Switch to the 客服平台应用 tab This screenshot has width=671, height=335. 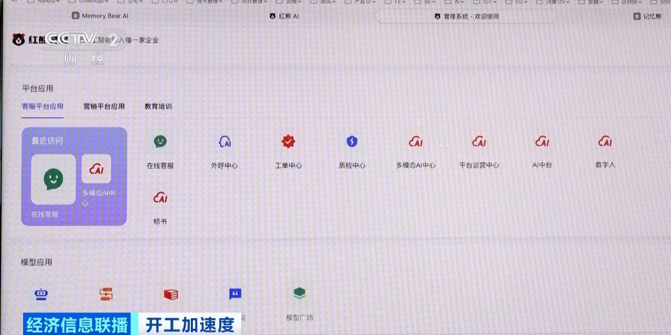tap(42, 106)
